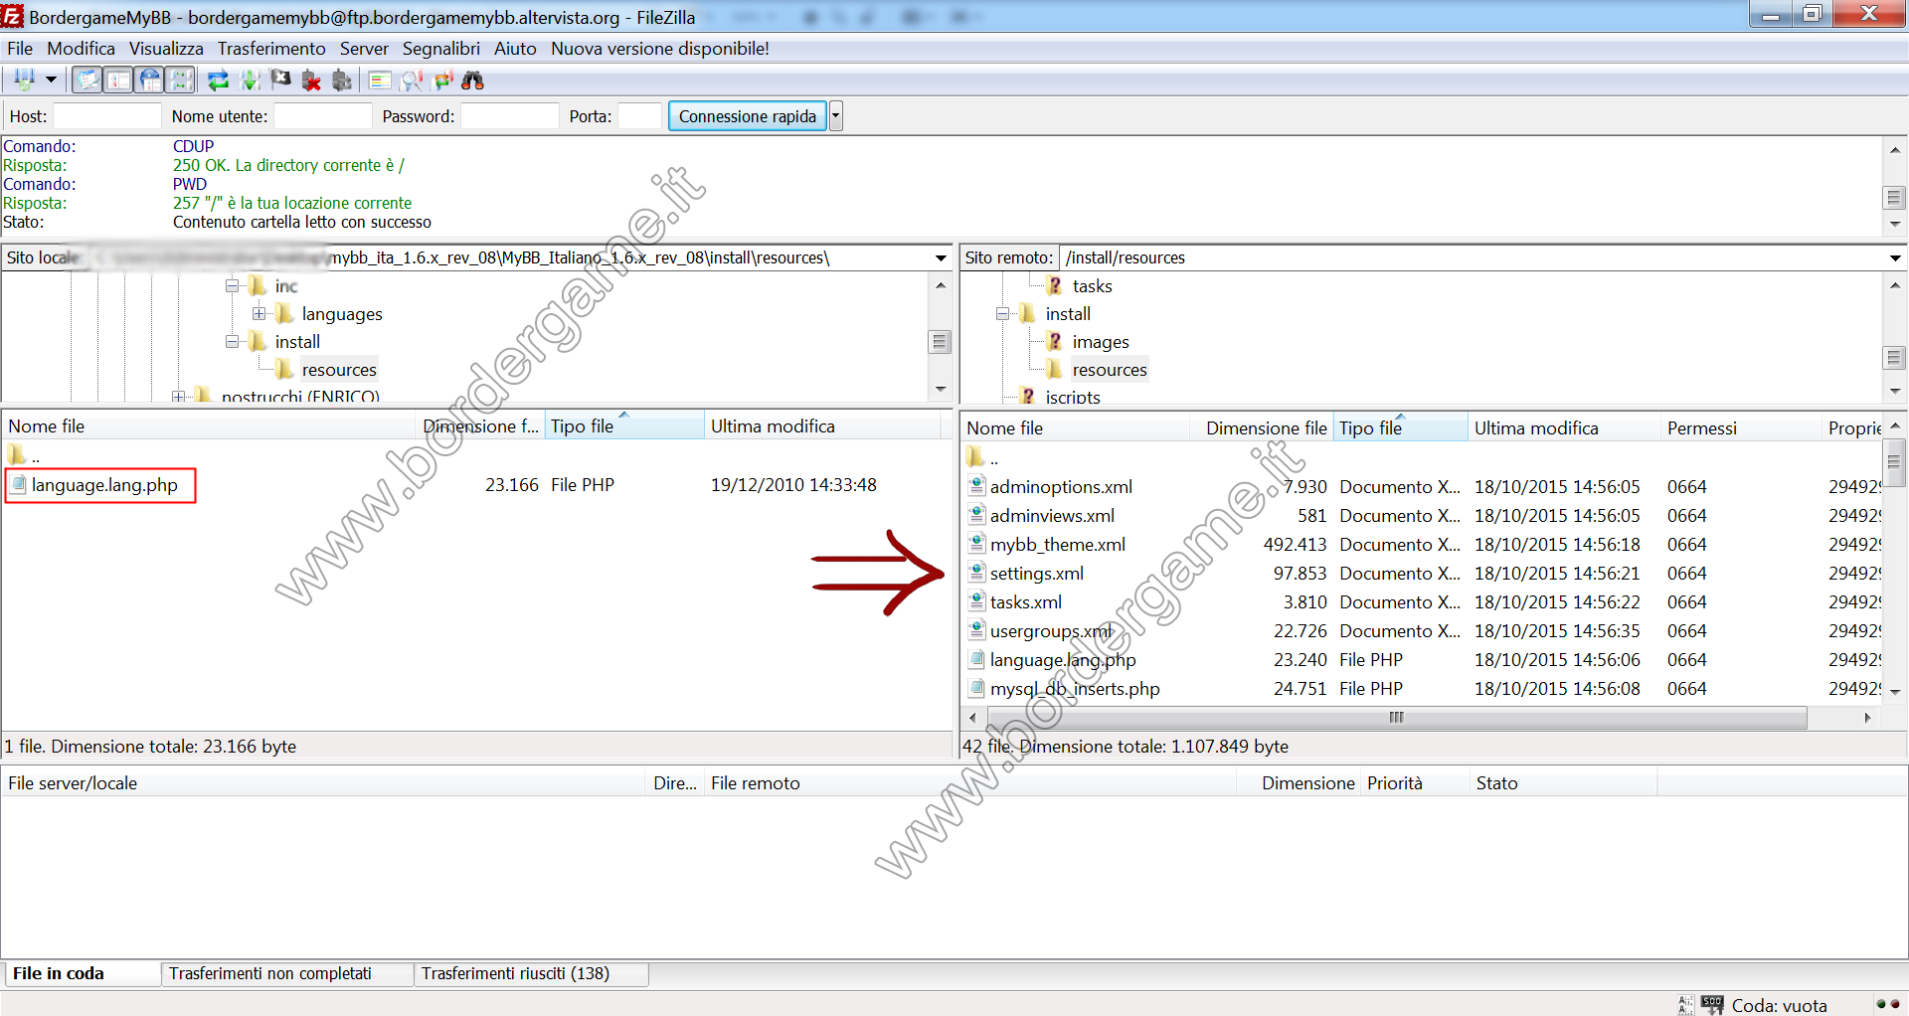Viewport: 1909px width, 1016px height.
Task: Select remote mysql_db_inserts.php file
Action: pyautogui.click(x=1075, y=689)
